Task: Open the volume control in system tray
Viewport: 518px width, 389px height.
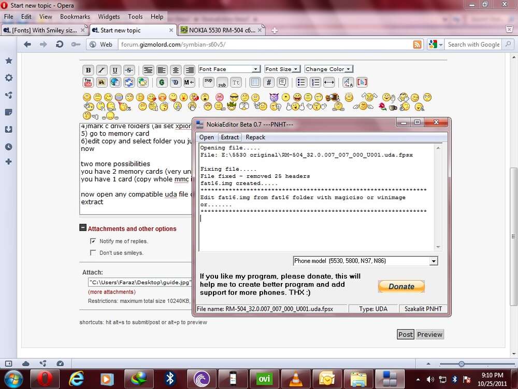Action: (430, 380)
